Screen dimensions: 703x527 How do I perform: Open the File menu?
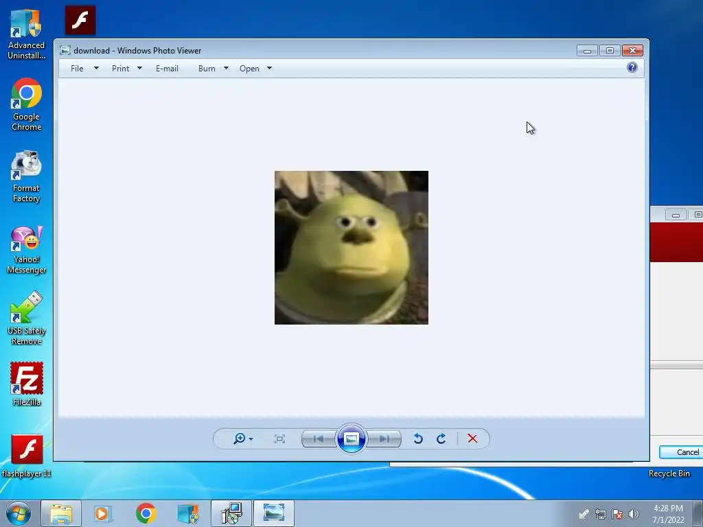pos(77,69)
